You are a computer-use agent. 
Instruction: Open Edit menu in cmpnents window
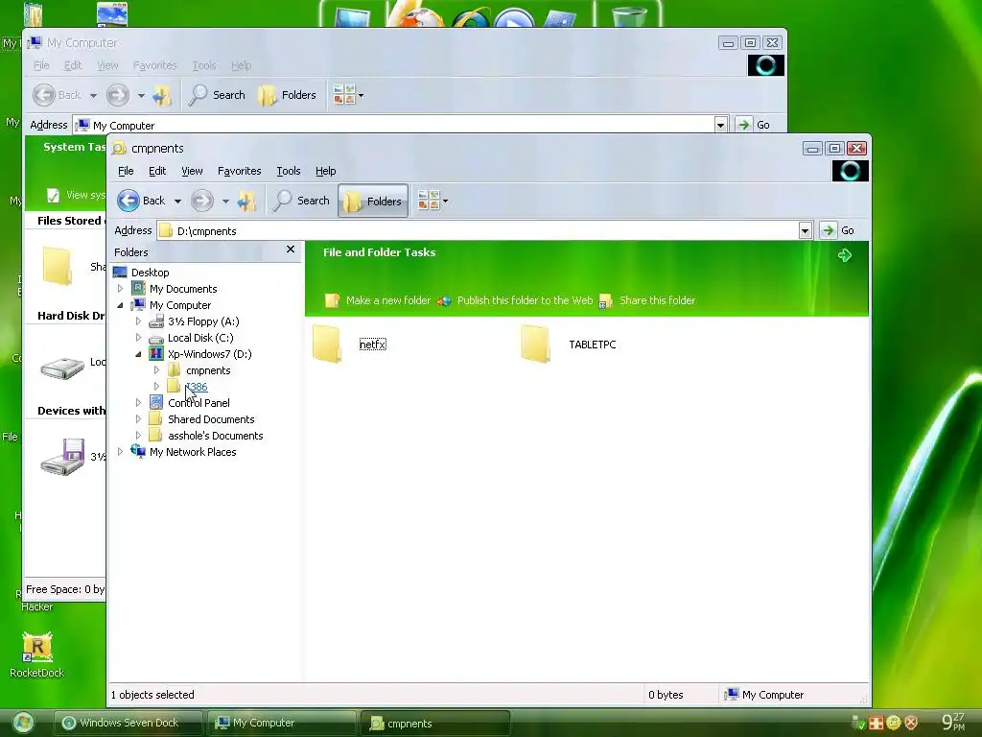(157, 171)
